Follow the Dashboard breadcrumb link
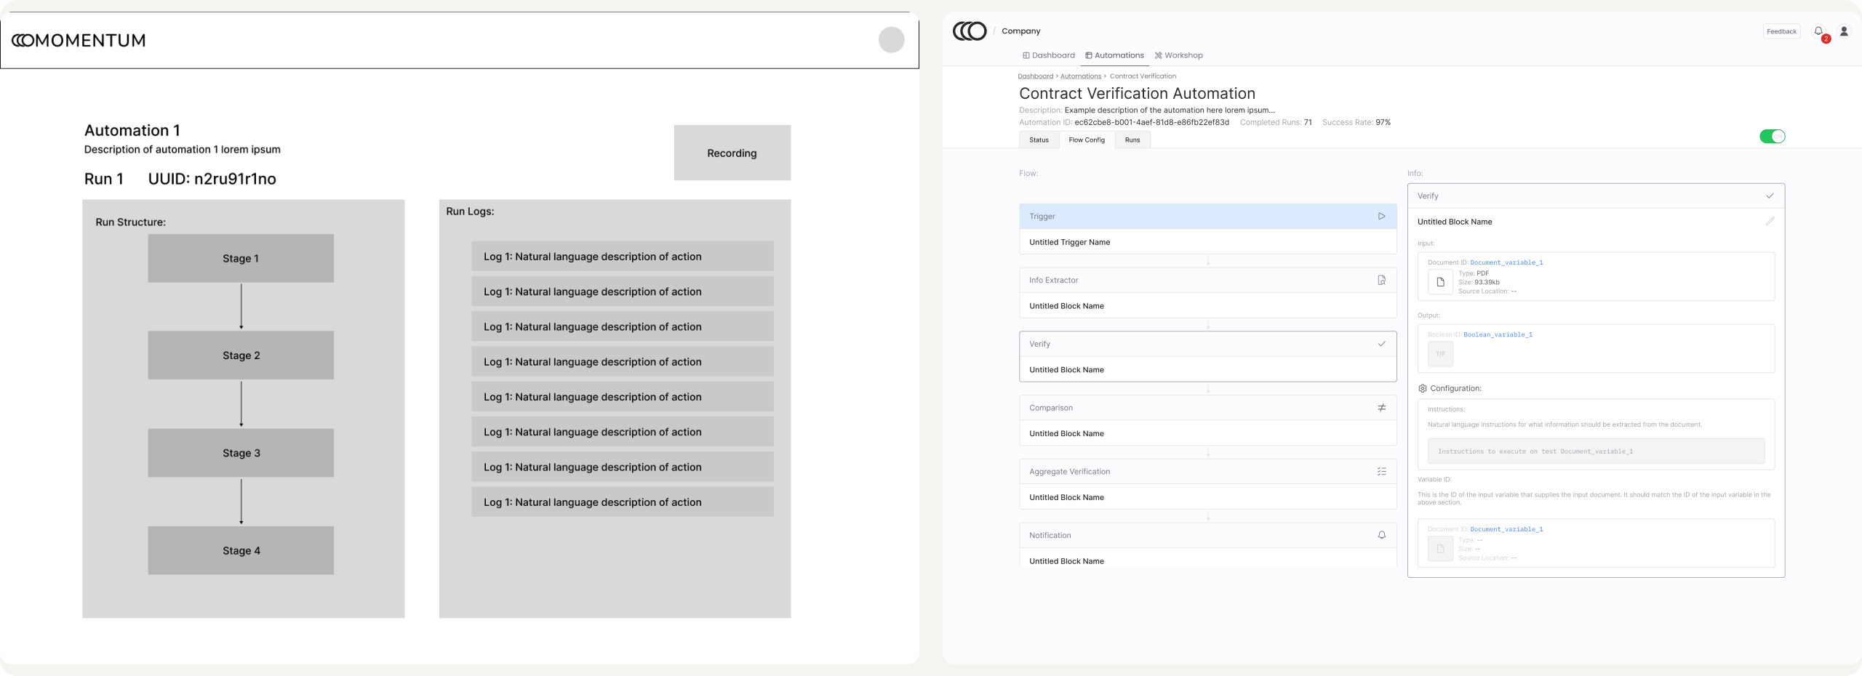The width and height of the screenshot is (1862, 676). (x=1035, y=76)
